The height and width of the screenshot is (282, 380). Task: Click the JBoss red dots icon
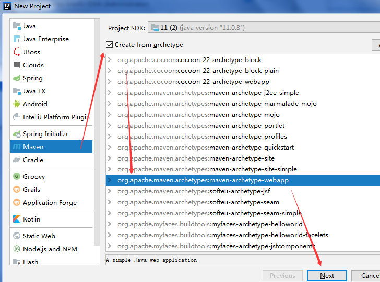[x=17, y=52]
